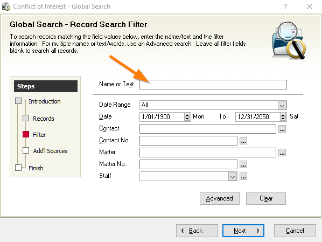Click the Contact text field
The height and width of the screenshot is (242, 322).
pos(208,129)
